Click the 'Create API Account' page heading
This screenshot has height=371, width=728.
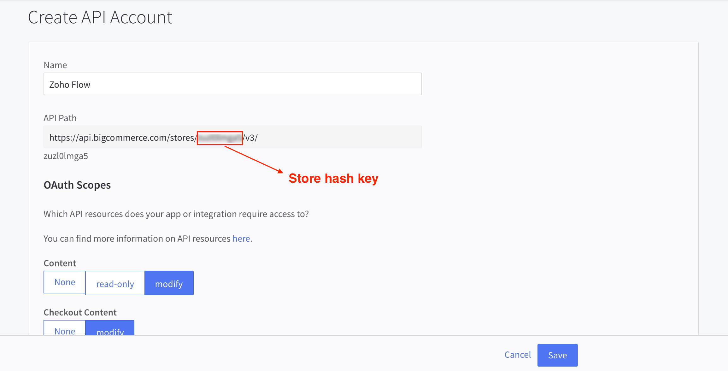(x=100, y=17)
